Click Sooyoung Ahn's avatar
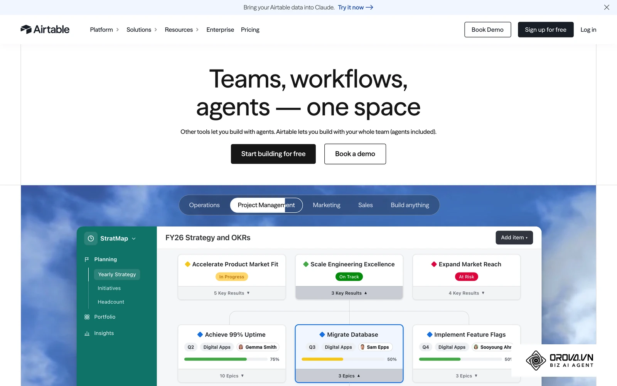This screenshot has width=617, height=386. point(476,347)
